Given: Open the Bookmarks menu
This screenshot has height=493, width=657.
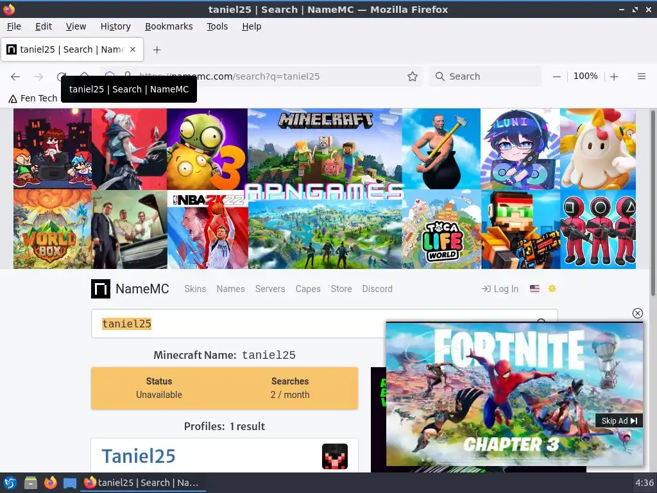Looking at the screenshot, I should (169, 26).
